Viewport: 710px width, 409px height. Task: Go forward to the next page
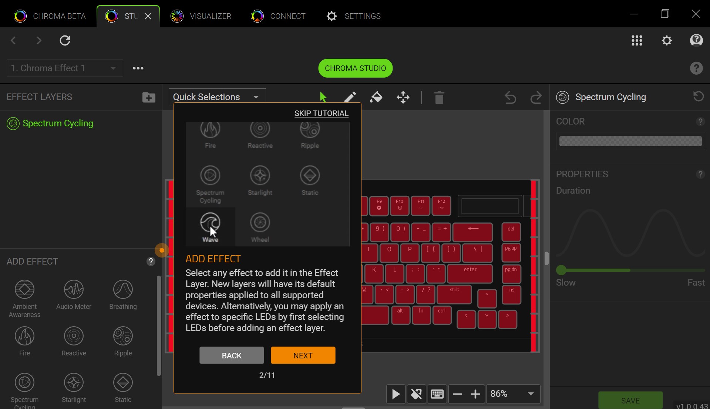pos(39,40)
